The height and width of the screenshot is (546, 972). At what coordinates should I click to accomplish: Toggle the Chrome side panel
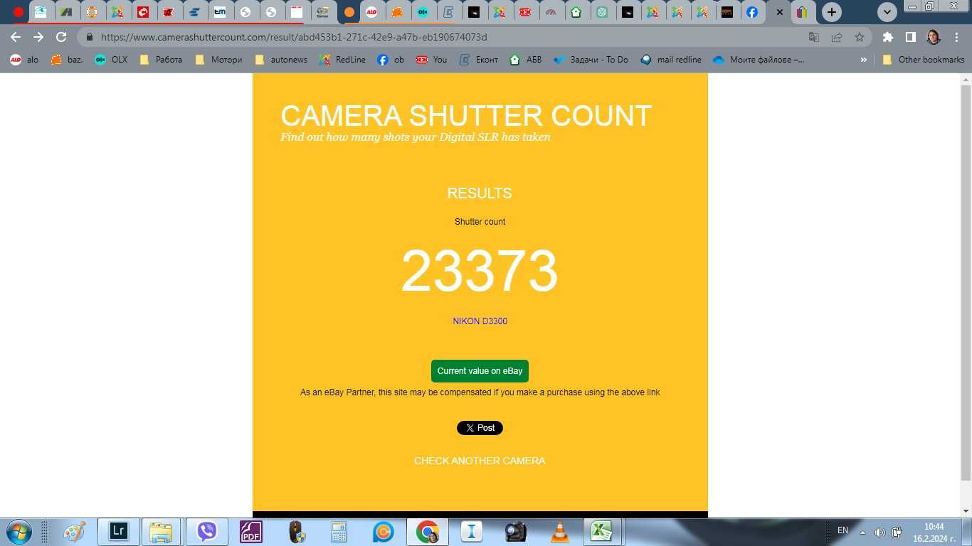[910, 37]
